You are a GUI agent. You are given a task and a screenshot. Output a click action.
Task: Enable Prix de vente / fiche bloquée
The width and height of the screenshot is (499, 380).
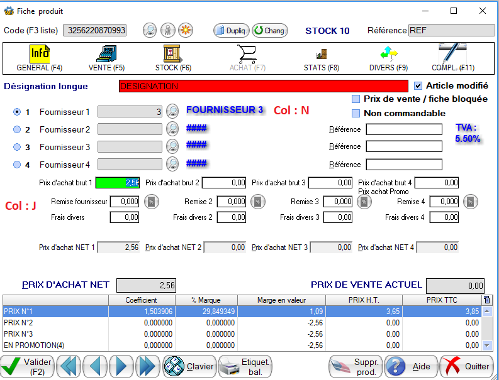[x=356, y=99]
